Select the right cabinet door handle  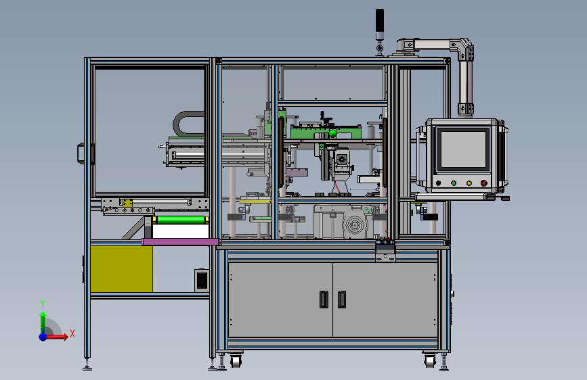pyautogui.click(x=342, y=300)
